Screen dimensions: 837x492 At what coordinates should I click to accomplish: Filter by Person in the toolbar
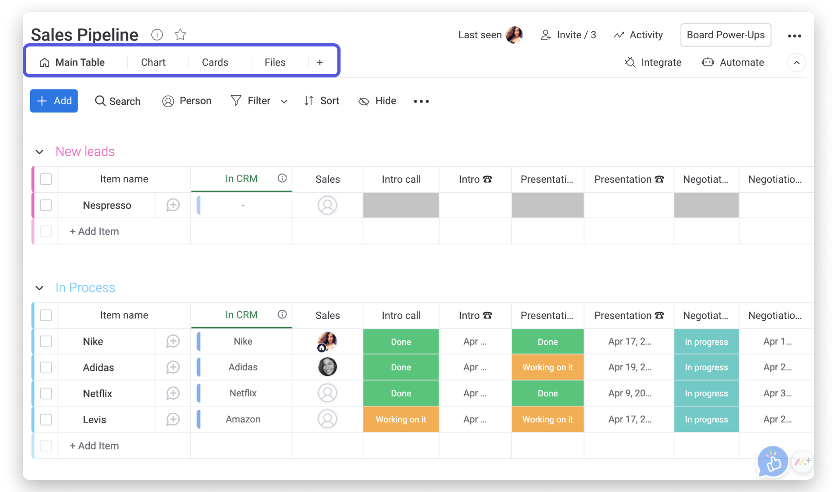(186, 101)
